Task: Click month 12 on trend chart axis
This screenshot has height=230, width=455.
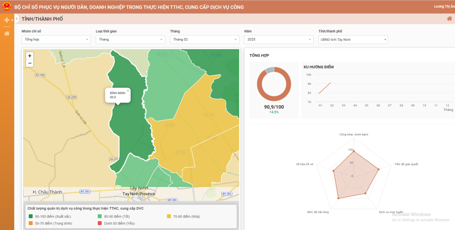Action: [447, 105]
